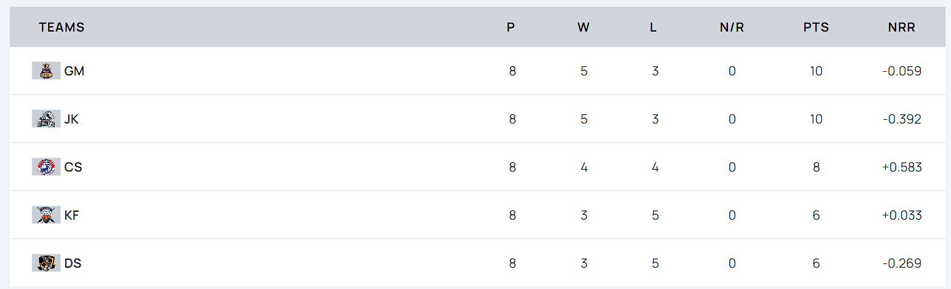
Task: Click the CS team logo icon
Action: point(46,167)
